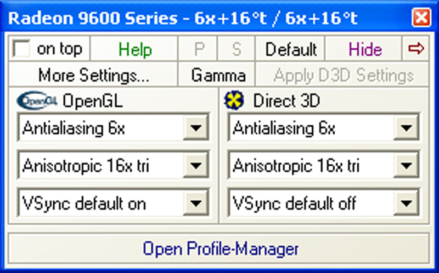Open the green Help button
This screenshot has width=439, height=273.
(134, 49)
